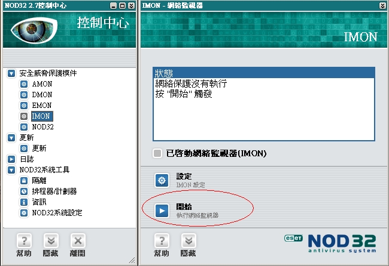Click the eye logo in the control center header
Image resolution: width=389 pixels, height=266 pixels.
(x=34, y=30)
